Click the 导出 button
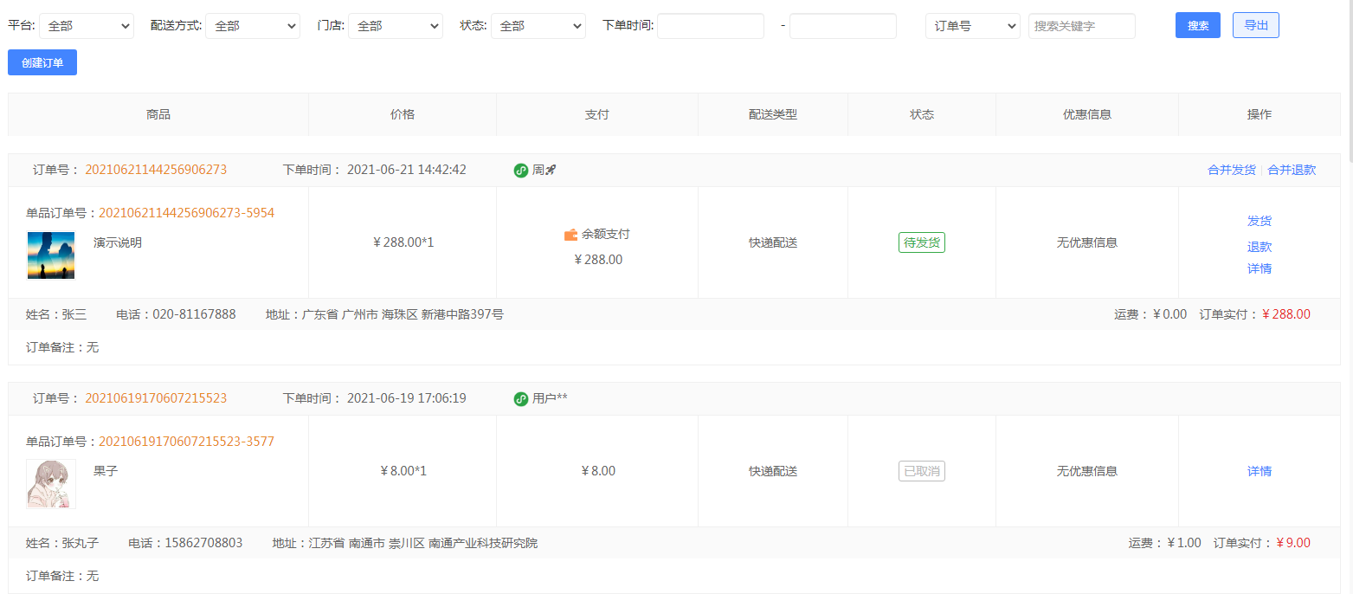1353x594 pixels. click(1256, 25)
